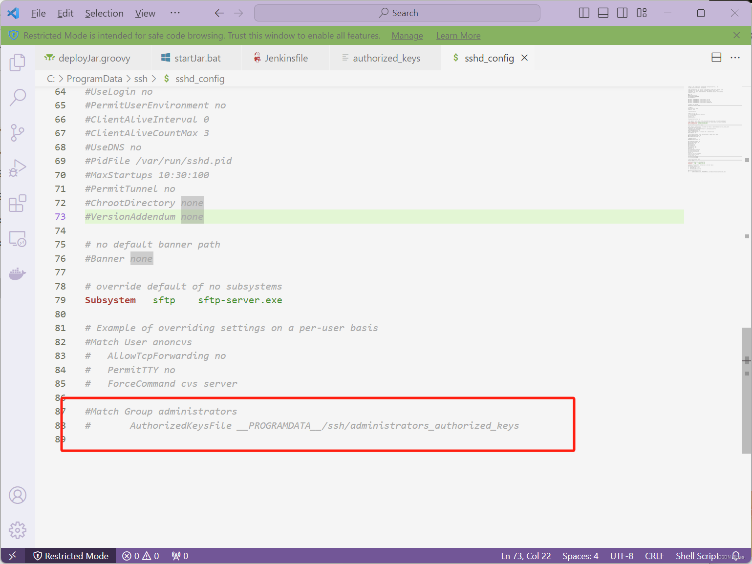Click the Subsystem keyword on line 79
752x564 pixels.
coord(110,300)
